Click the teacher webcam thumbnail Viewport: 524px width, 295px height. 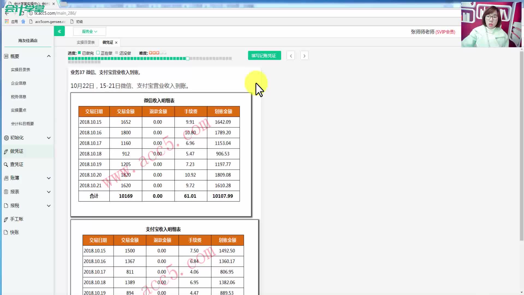(x=491, y=25)
